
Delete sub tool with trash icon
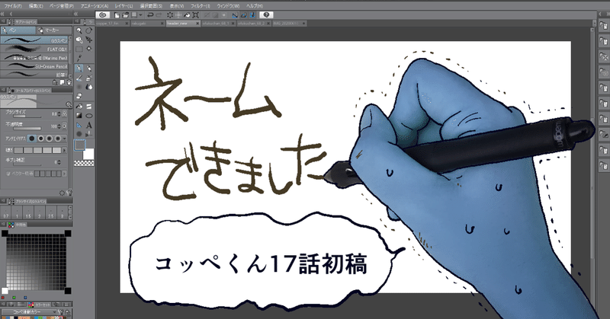point(69,82)
